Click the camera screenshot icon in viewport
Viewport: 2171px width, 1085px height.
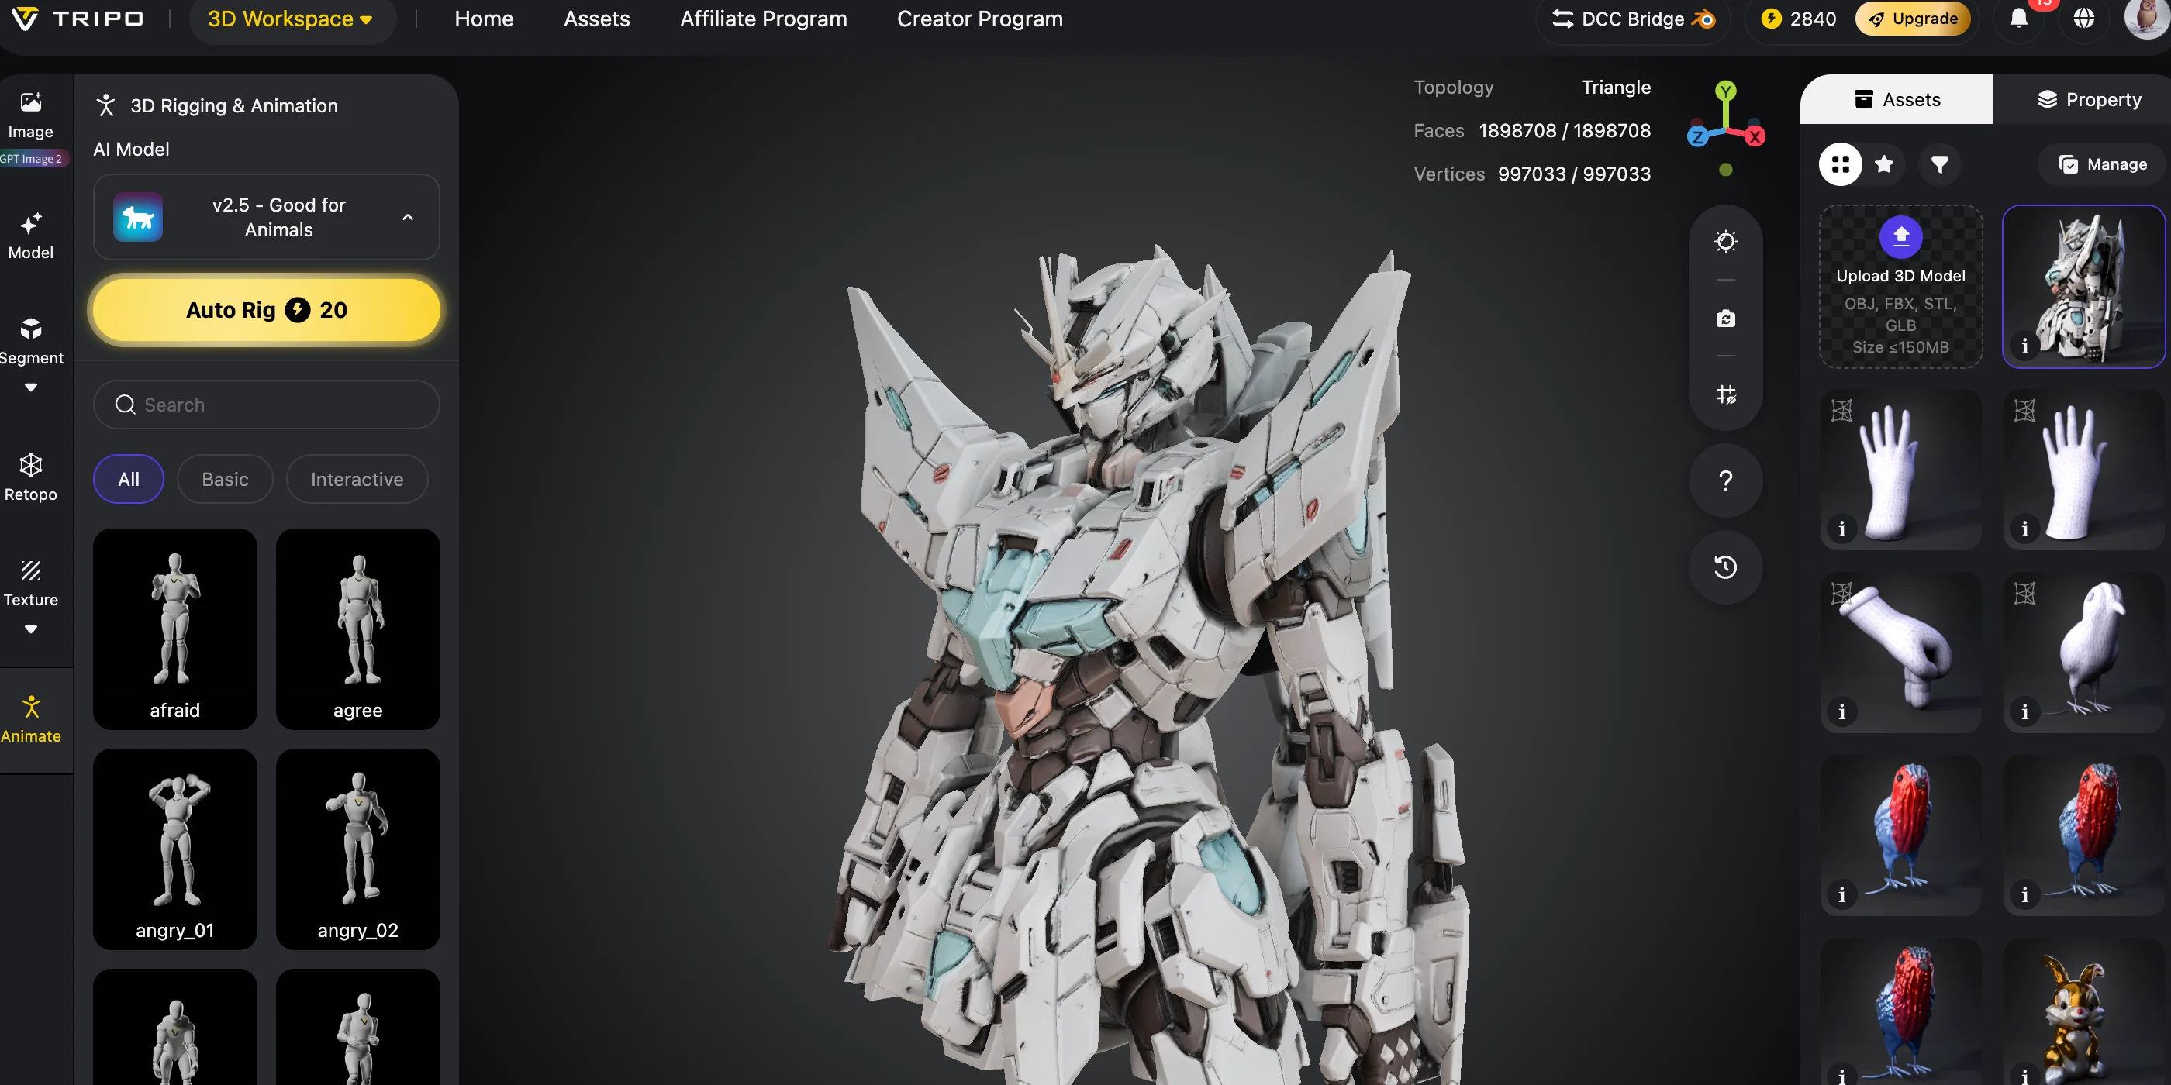1725,319
